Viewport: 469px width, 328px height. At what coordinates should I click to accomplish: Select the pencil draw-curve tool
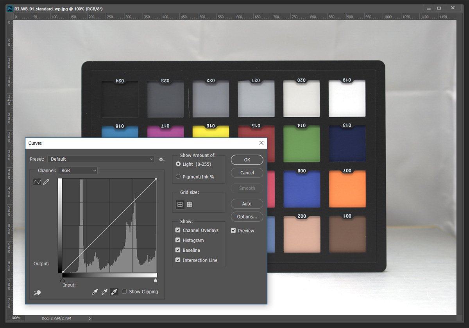pyautogui.click(x=46, y=182)
